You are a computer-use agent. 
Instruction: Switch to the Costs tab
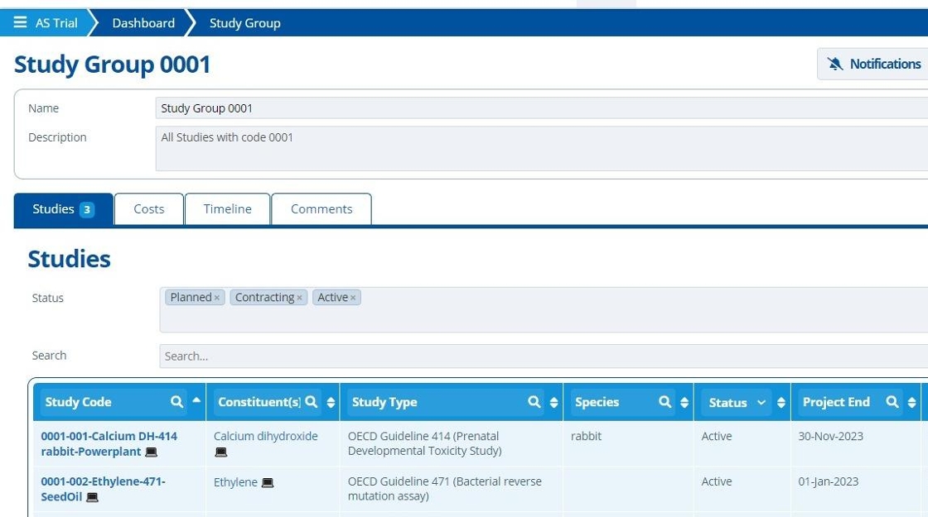(148, 209)
